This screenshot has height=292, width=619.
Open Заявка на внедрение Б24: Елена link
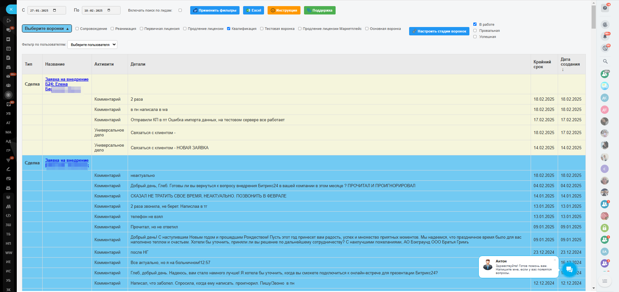click(67, 82)
